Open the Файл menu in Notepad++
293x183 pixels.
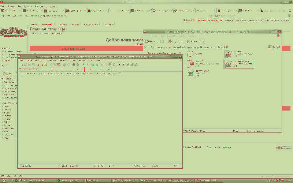coord(21,60)
